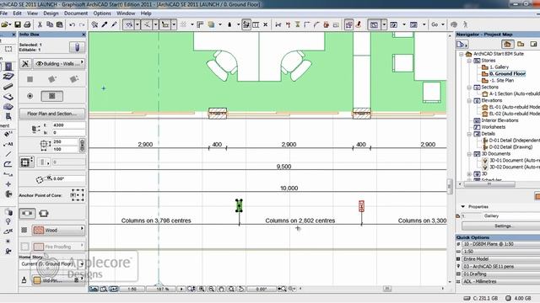
Task: Click the column height field showing 4300
Action: 68,125
